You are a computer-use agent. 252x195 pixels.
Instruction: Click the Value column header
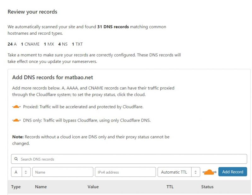tap(93, 187)
